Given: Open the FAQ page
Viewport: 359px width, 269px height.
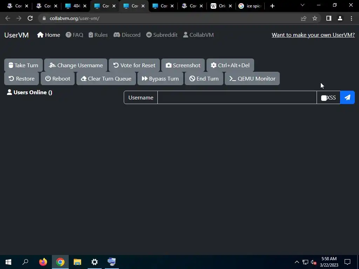Looking at the screenshot, I should click(x=74, y=35).
